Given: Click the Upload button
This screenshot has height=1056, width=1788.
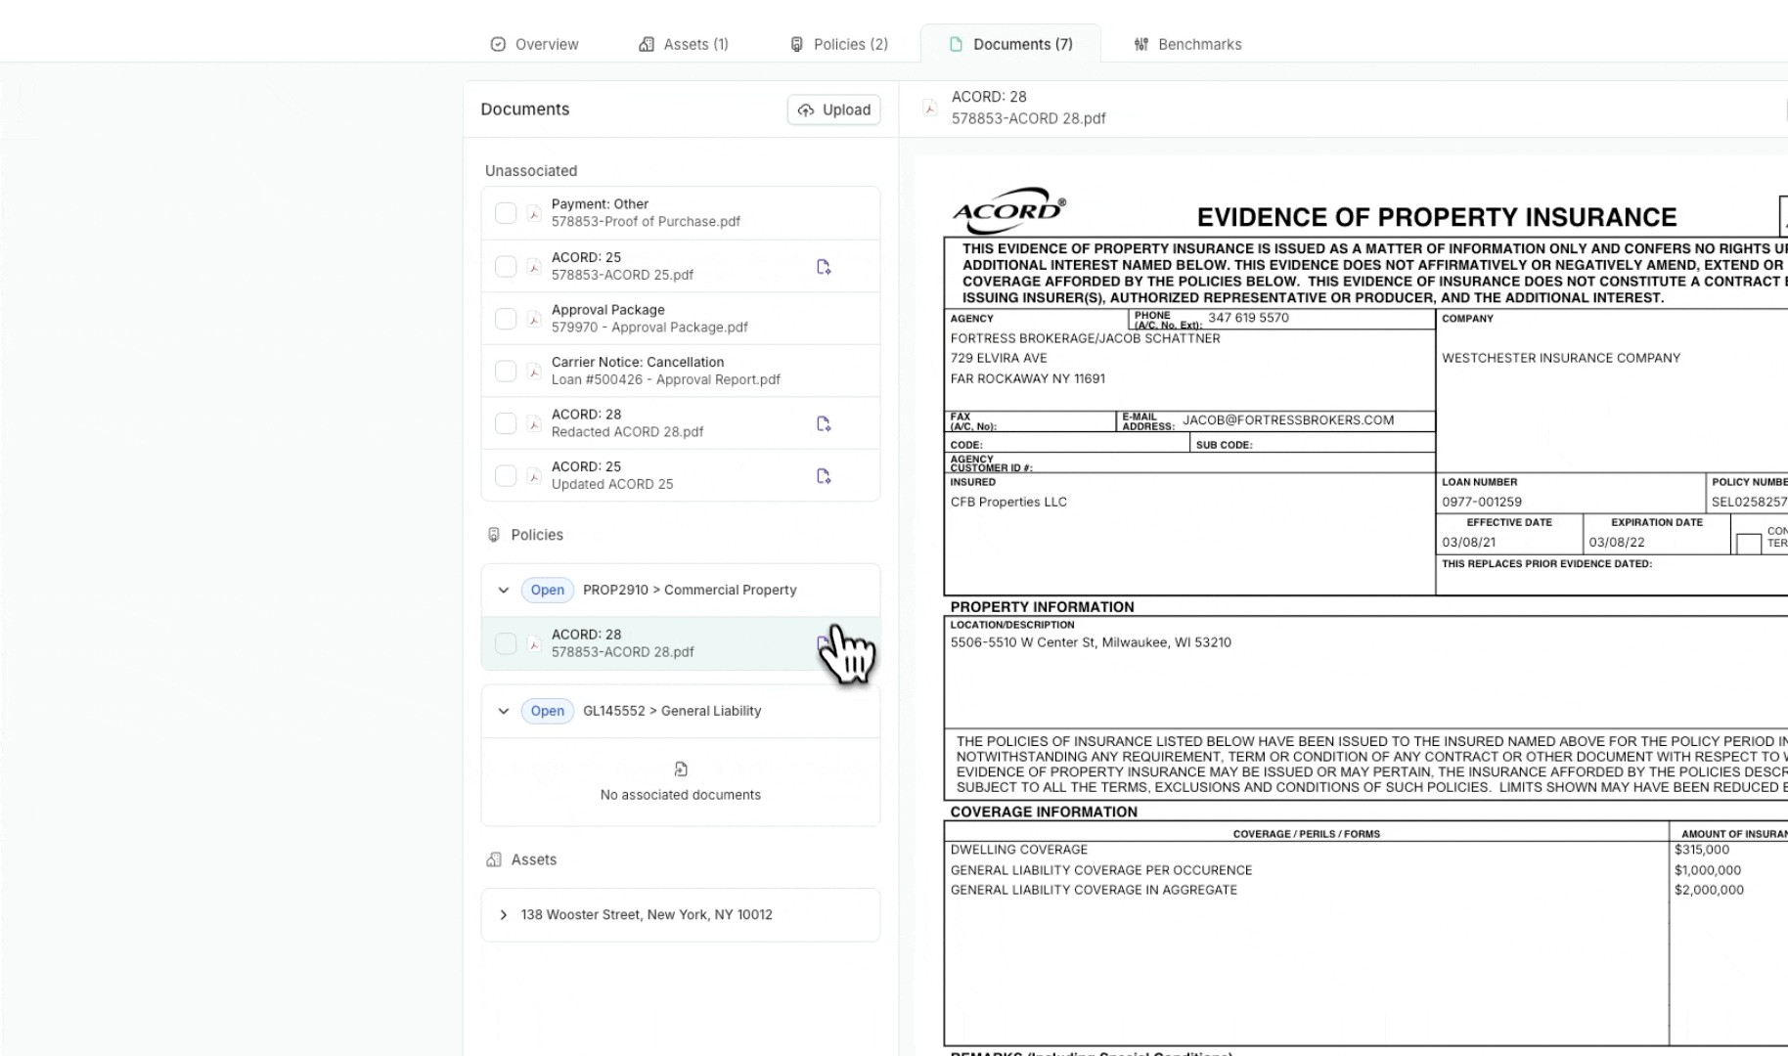Looking at the screenshot, I should [x=834, y=110].
